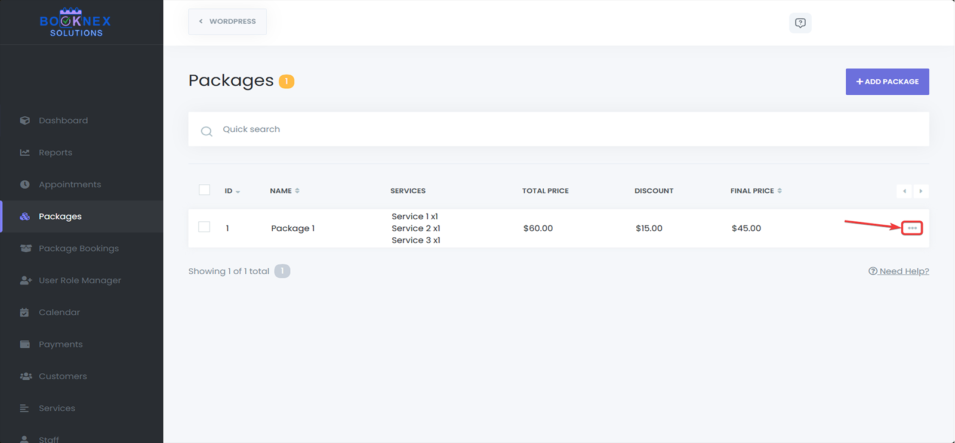Click the Appointments clock icon
955x443 pixels.
point(24,184)
